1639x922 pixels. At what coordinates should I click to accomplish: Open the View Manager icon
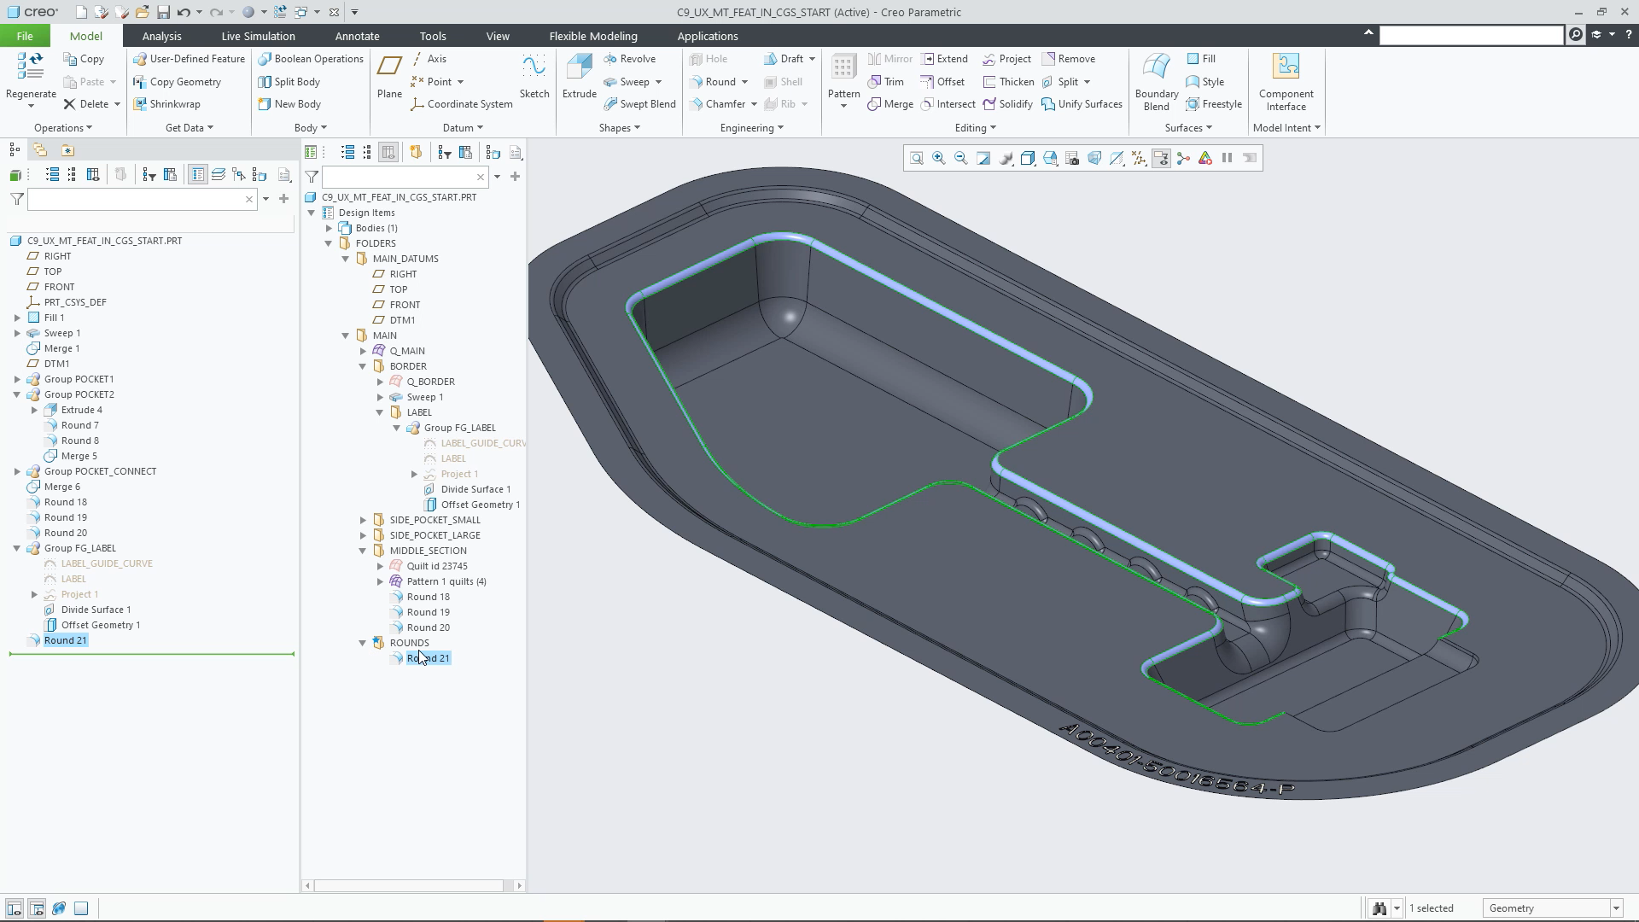coord(1072,158)
